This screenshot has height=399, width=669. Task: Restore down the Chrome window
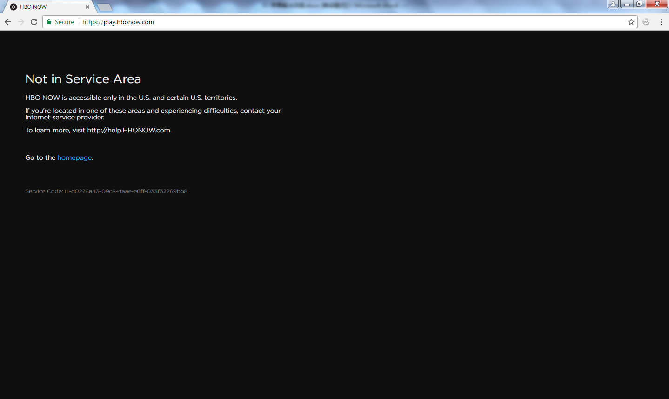coord(639,4)
